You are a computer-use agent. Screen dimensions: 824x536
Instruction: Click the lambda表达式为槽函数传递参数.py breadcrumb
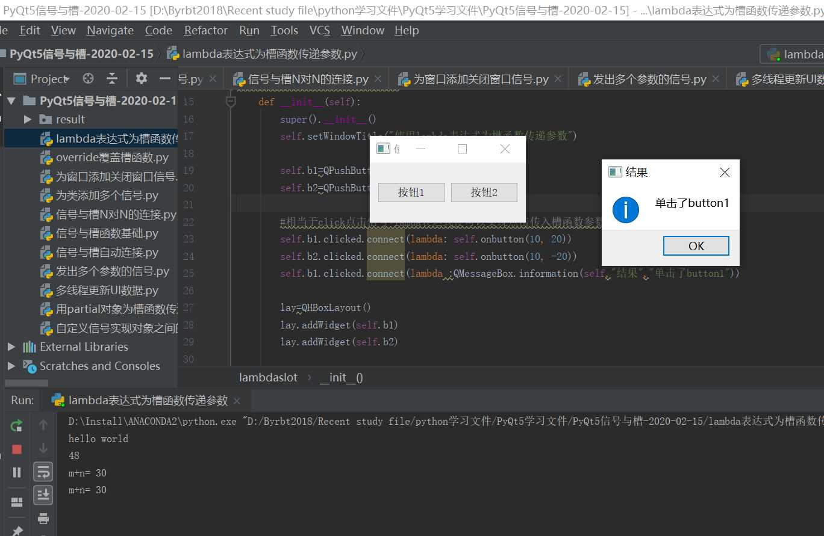263,54
